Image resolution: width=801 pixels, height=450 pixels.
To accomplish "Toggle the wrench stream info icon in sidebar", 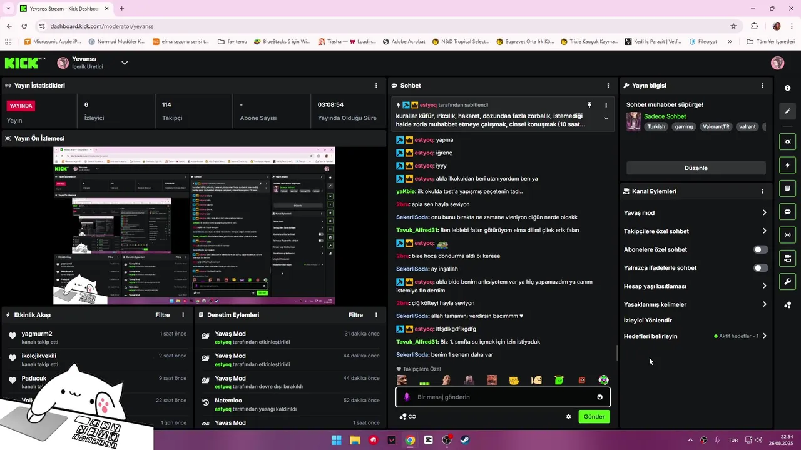I will 787,281.
